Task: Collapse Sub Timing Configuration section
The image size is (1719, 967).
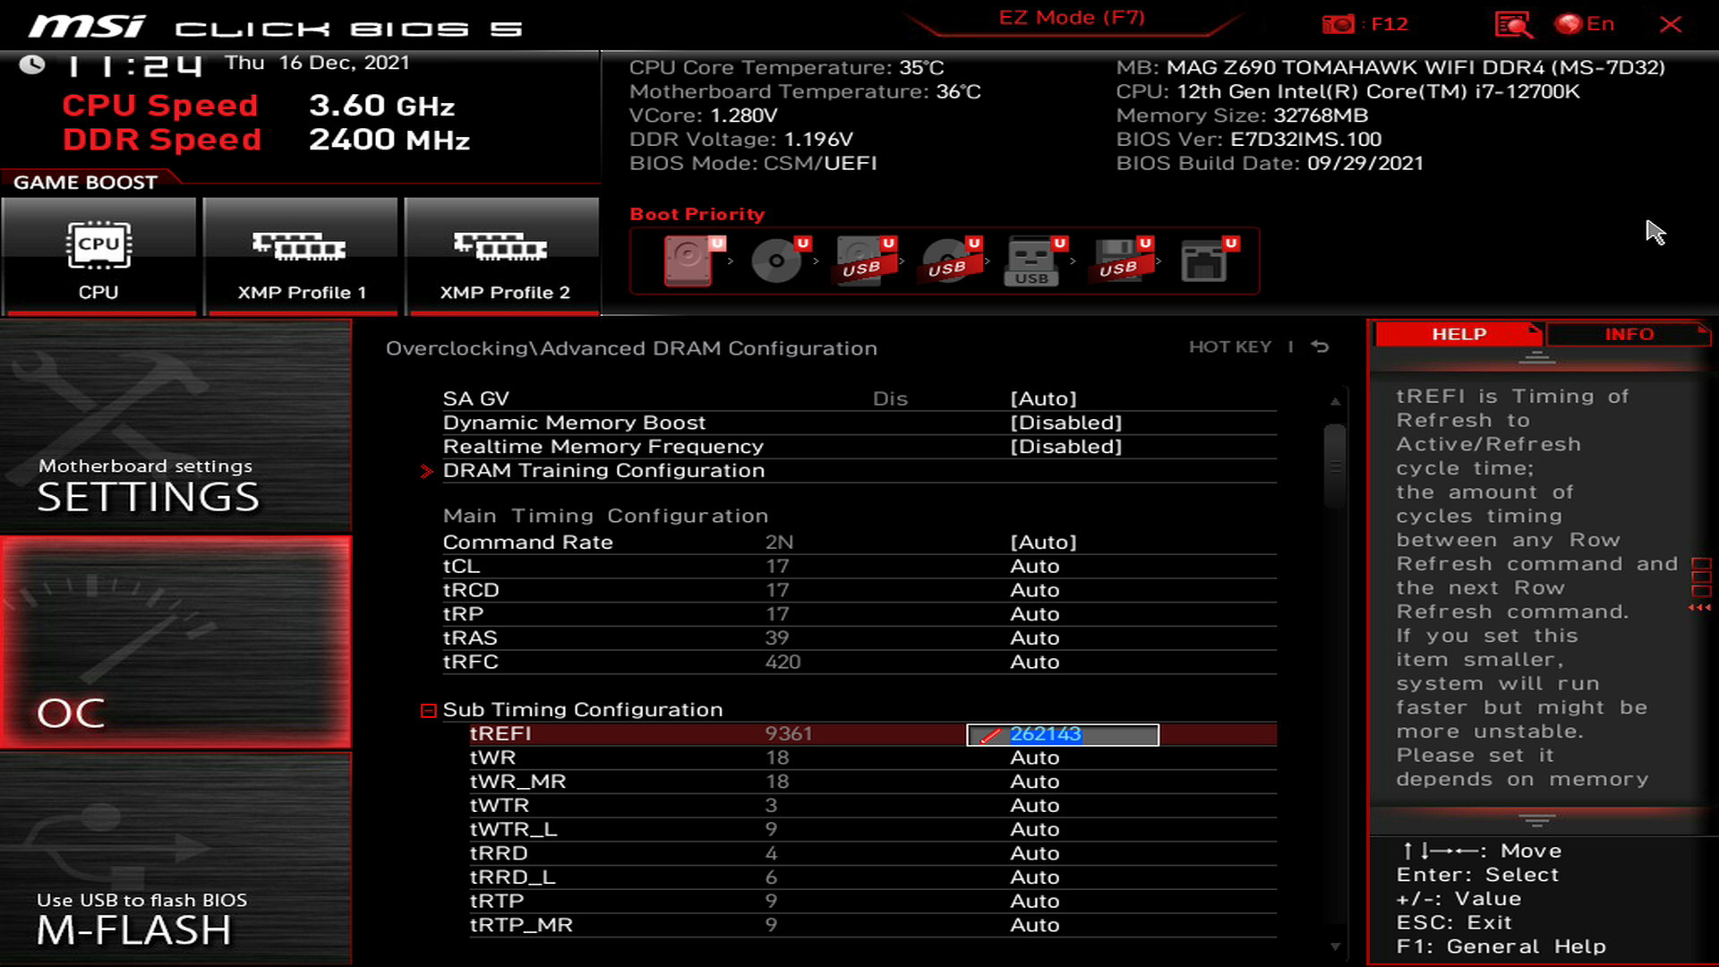Action: [428, 710]
